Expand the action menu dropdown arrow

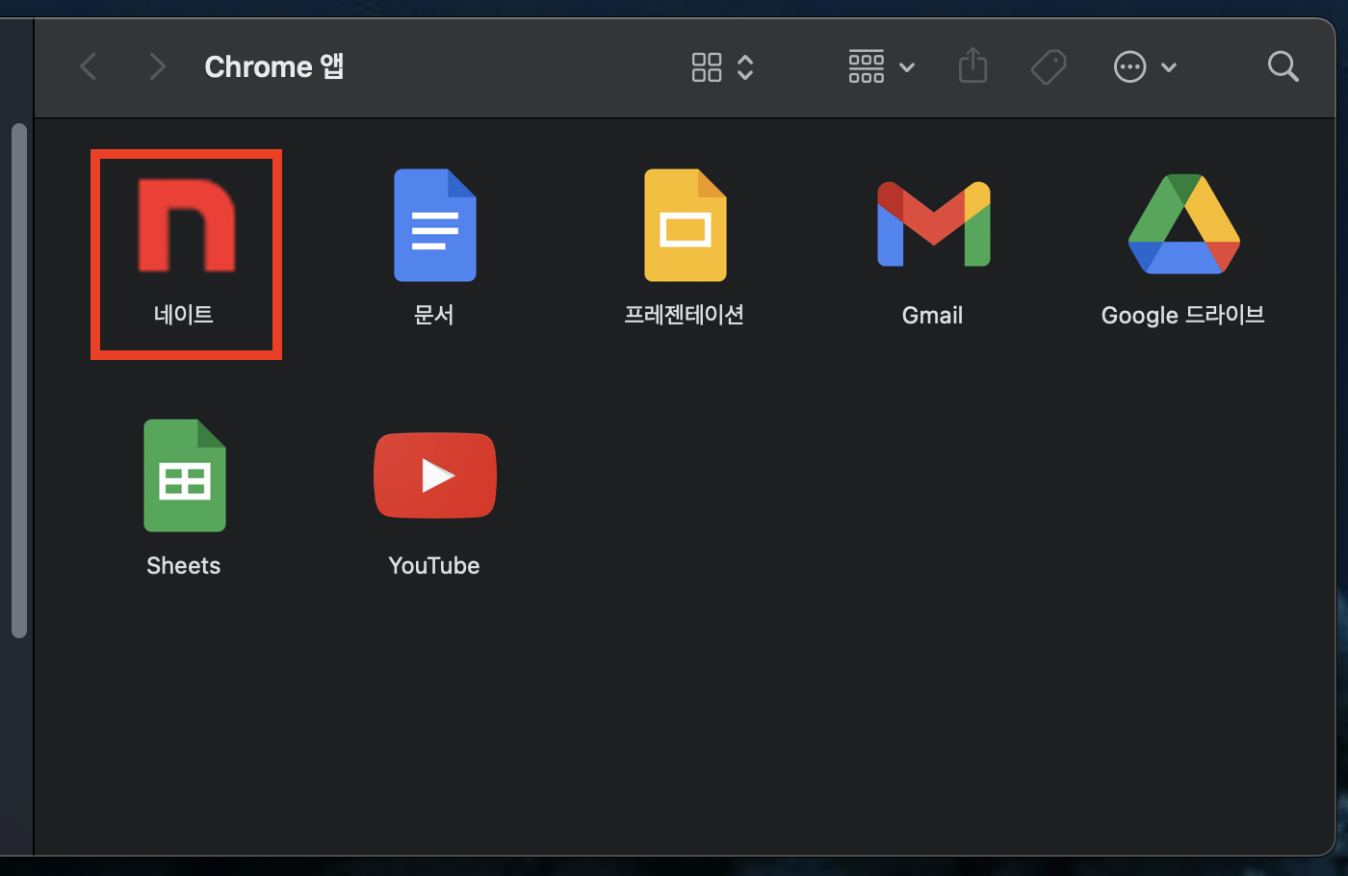[x=1169, y=67]
